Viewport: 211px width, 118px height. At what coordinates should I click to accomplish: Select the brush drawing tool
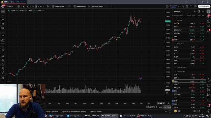click(x=3, y=32)
